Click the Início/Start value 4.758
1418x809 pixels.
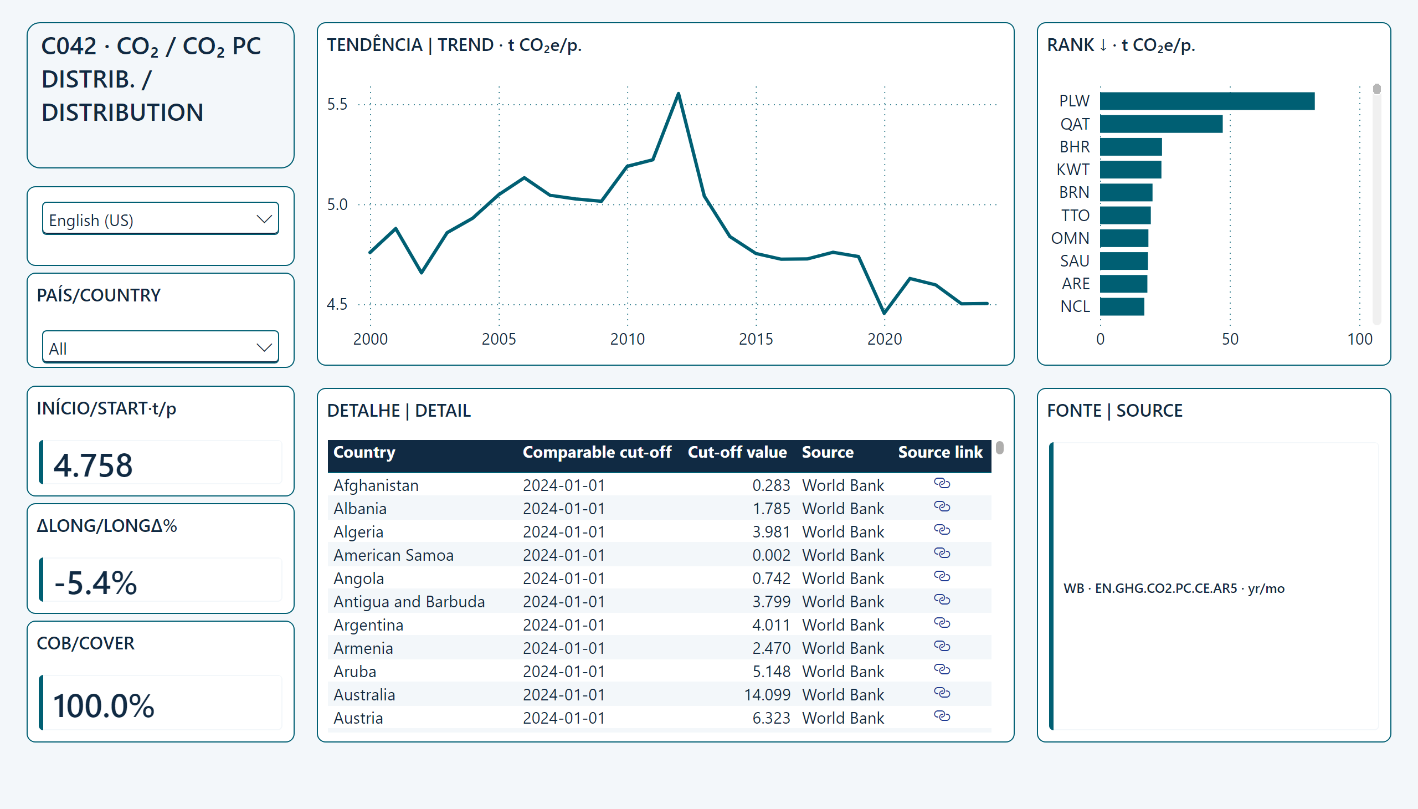(x=93, y=465)
